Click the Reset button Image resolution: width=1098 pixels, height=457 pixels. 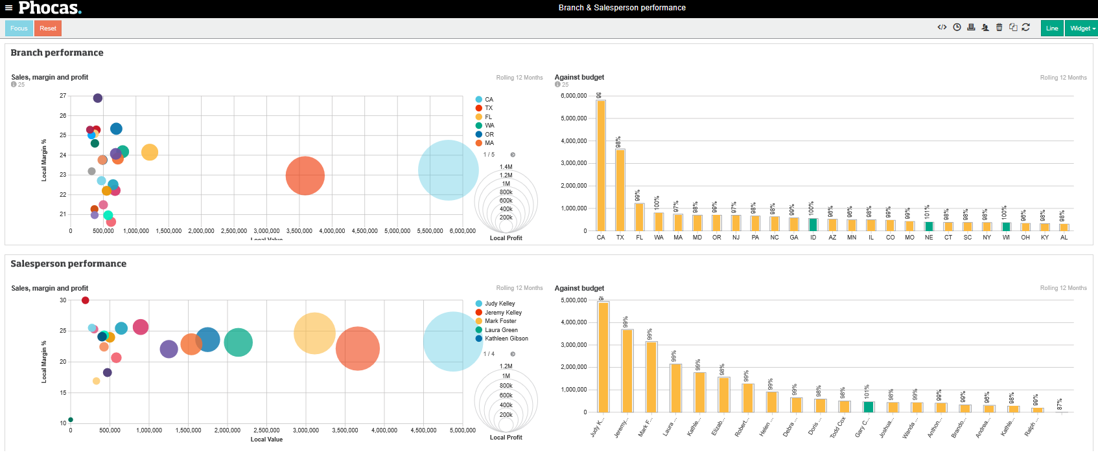[x=48, y=28]
